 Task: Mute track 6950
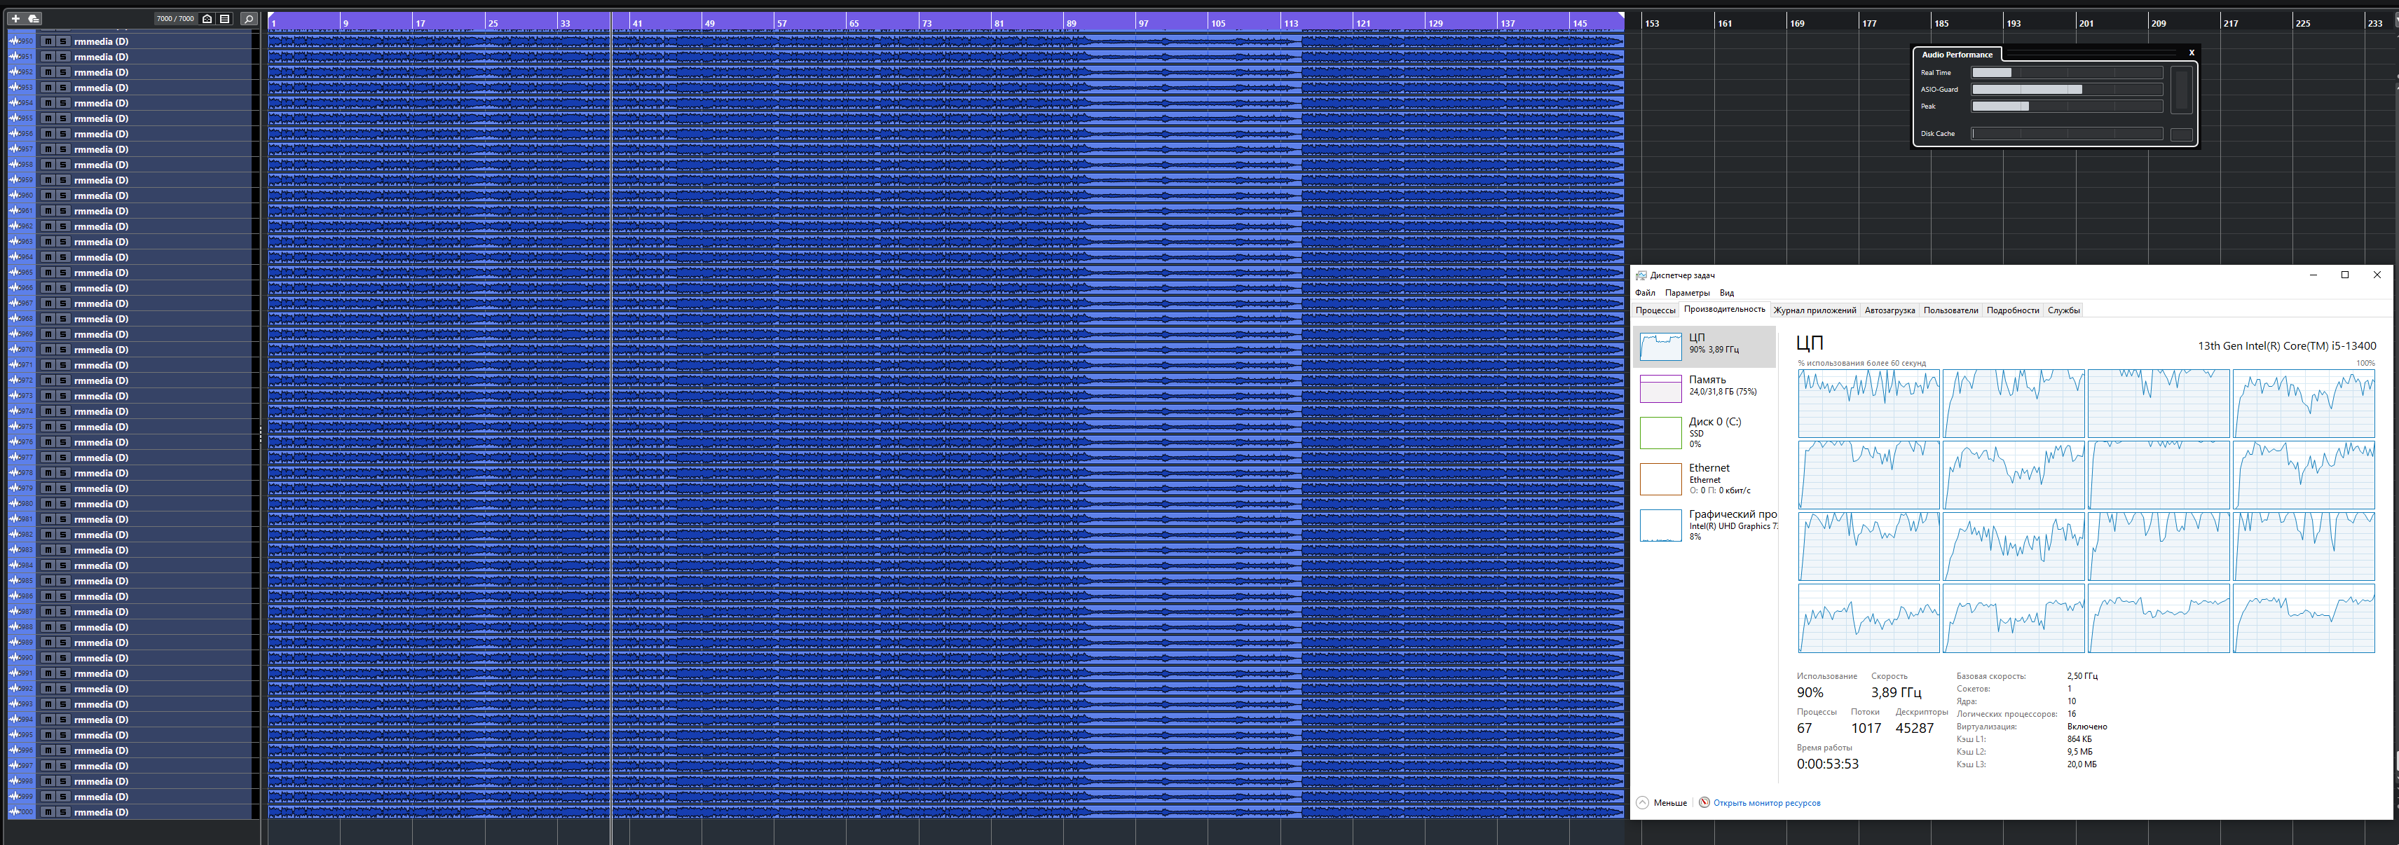coord(48,41)
